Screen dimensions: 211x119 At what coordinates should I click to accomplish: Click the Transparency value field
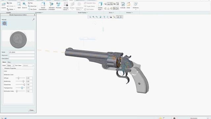pyautogui.click(x=29, y=88)
